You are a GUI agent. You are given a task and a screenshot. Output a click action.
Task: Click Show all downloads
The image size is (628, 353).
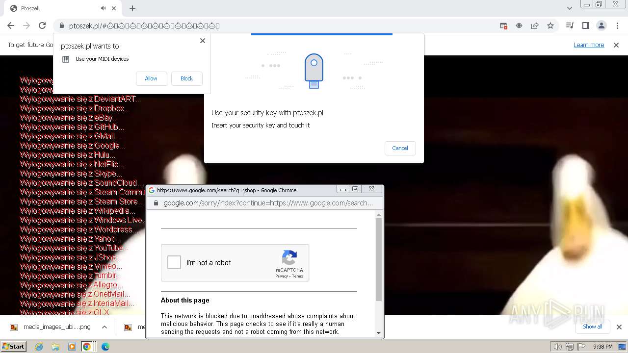tap(593, 327)
